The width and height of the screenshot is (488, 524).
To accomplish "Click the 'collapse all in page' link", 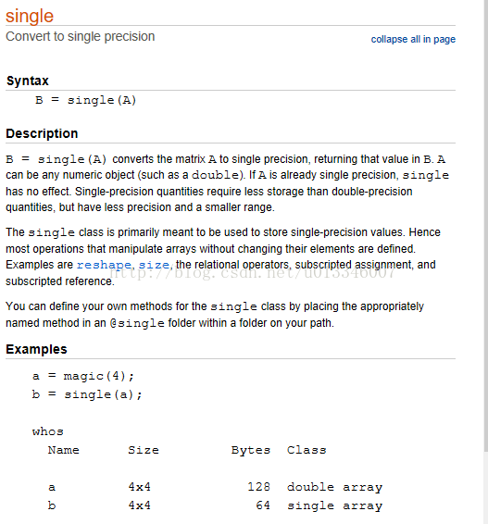I will point(413,40).
